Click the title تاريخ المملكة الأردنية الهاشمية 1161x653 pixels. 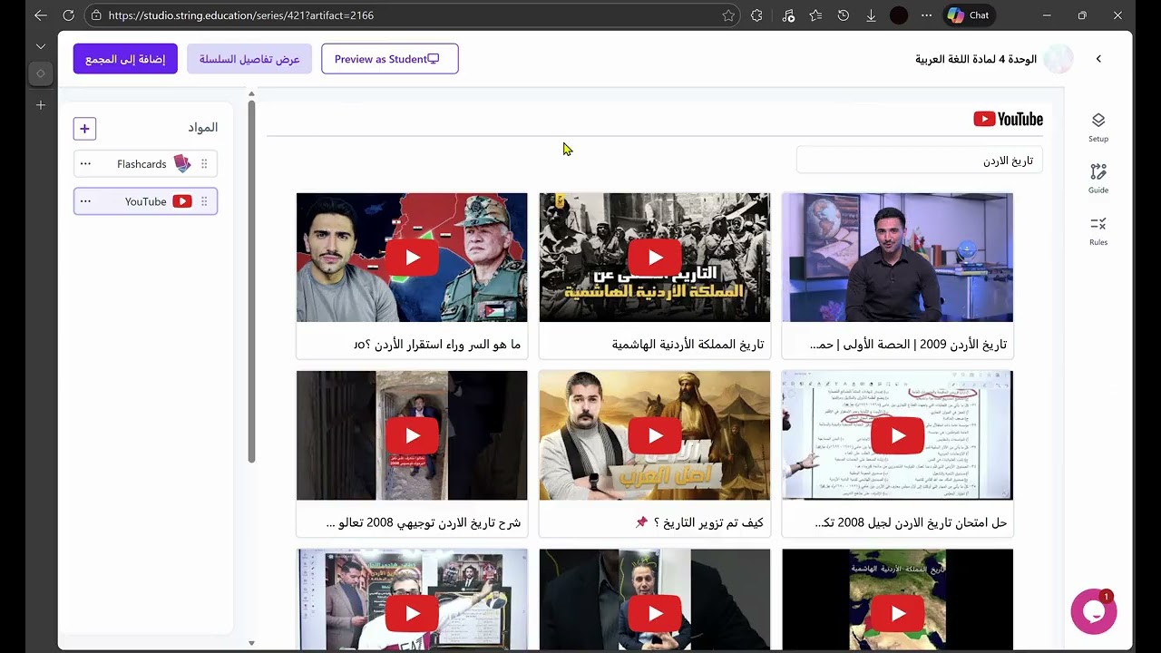pyautogui.click(x=688, y=345)
